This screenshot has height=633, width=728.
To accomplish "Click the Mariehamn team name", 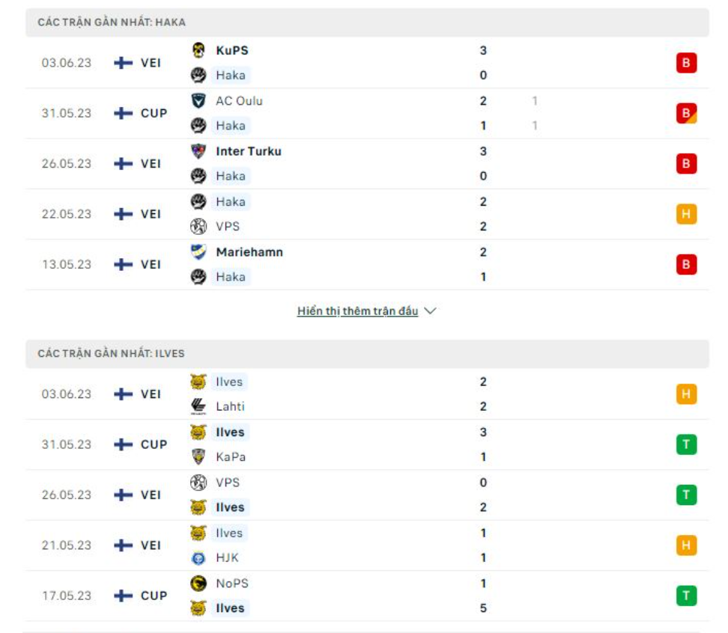I will (x=249, y=252).
